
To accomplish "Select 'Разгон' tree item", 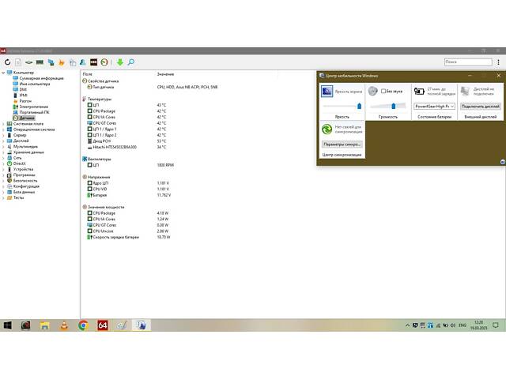I will coord(25,101).
